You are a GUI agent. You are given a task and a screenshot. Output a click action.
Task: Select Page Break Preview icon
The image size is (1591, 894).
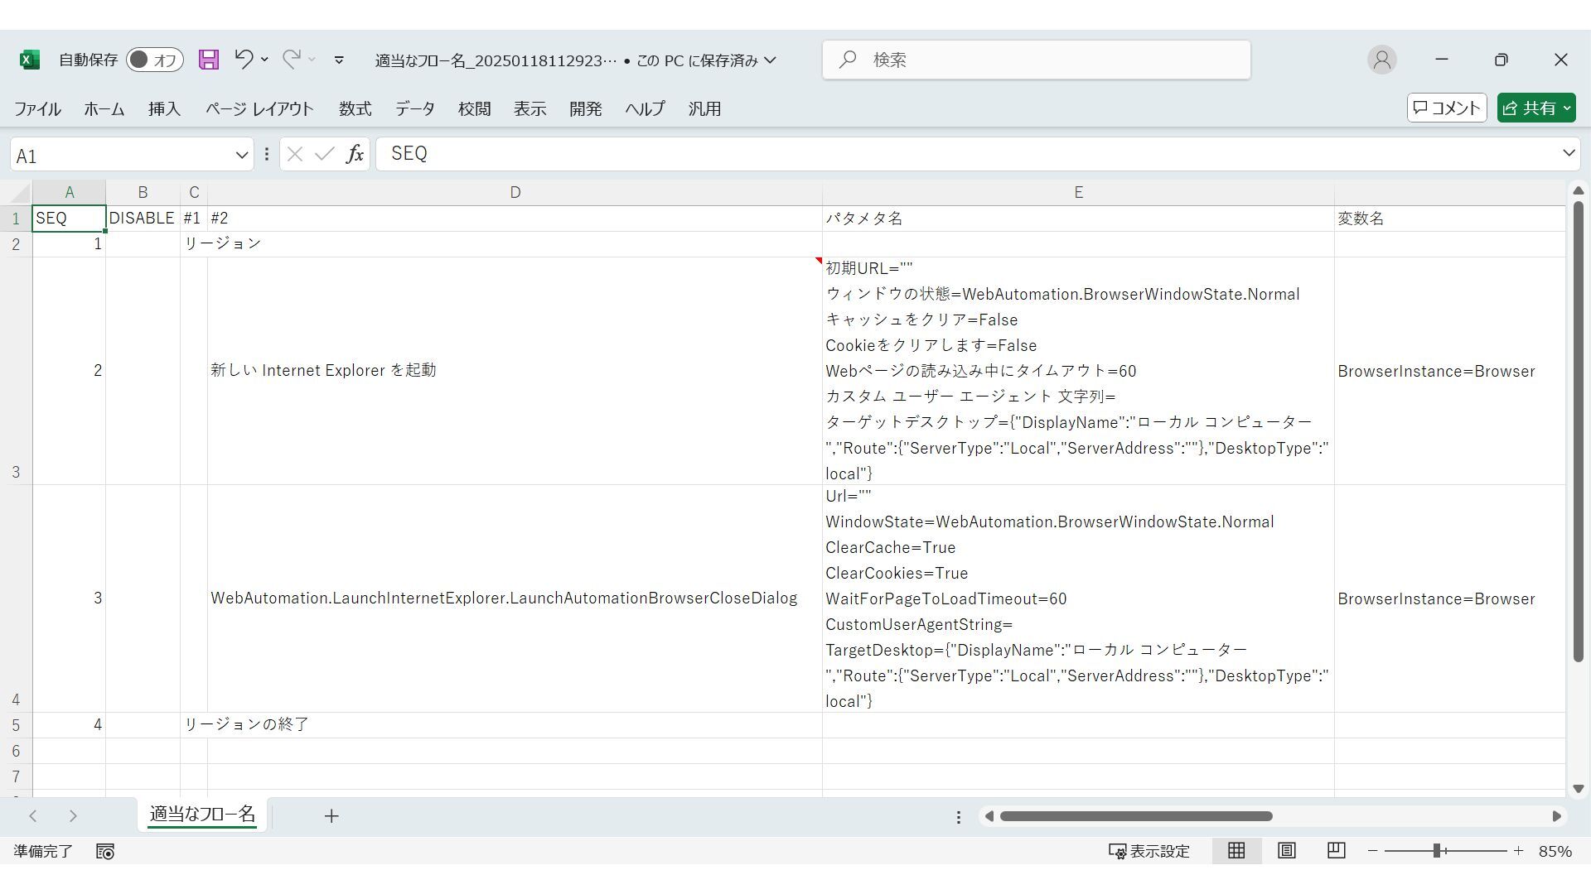[x=1336, y=851]
